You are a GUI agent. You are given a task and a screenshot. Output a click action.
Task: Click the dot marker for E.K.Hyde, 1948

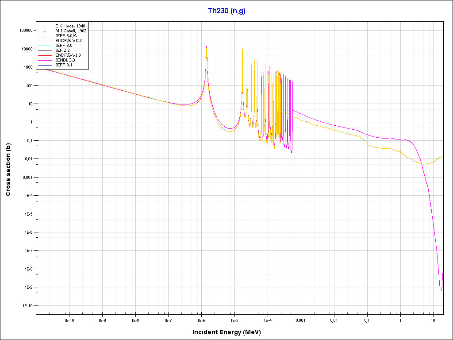[45, 26]
